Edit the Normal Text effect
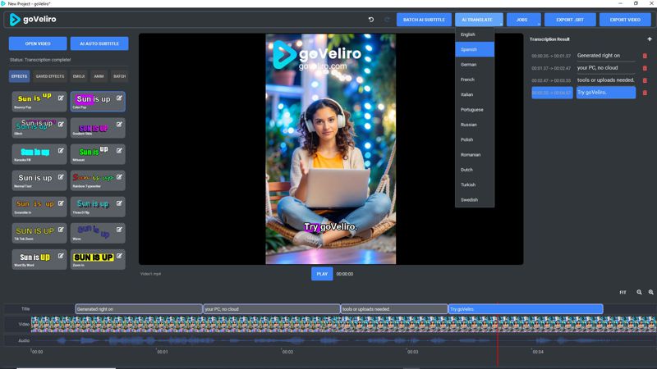This screenshot has width=657, height=369. tap(61, 177)
